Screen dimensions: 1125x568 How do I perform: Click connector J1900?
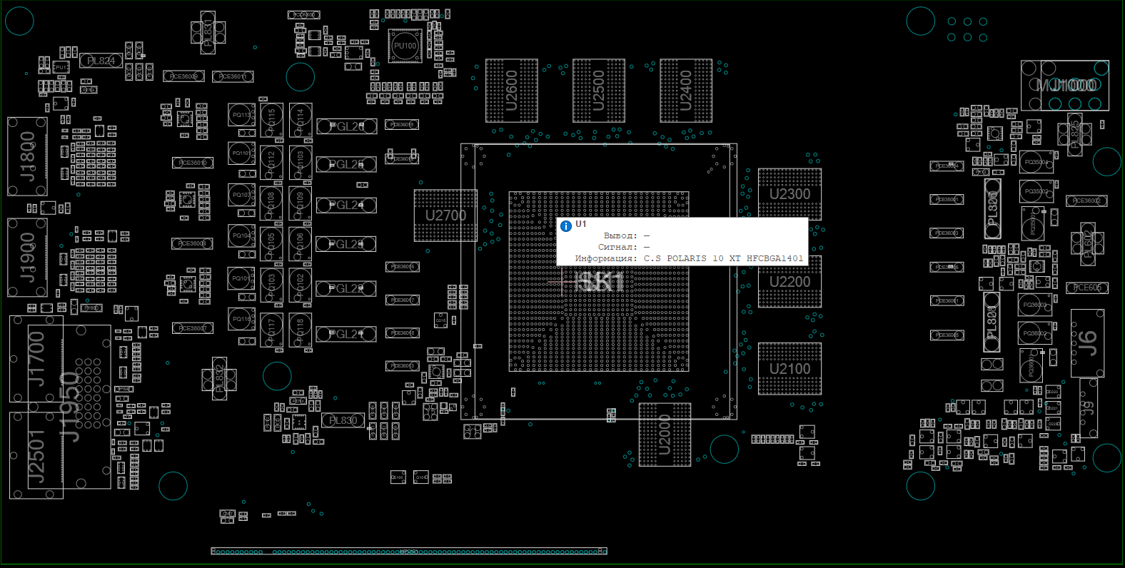(27, 258)
